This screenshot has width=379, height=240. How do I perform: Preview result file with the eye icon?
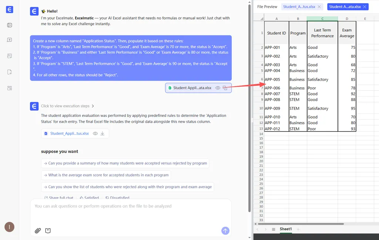[x=95, y=133]
